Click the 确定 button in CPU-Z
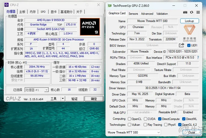The image size is (206, 138). pos(94,99)
